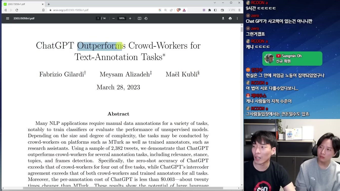Share this page via share icon
Viewport: 340px width, 191px height.
coord(171,10)
